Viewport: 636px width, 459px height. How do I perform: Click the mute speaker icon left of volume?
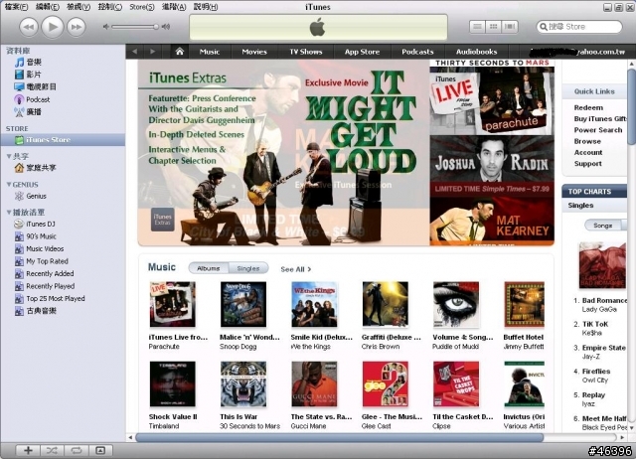106,27
